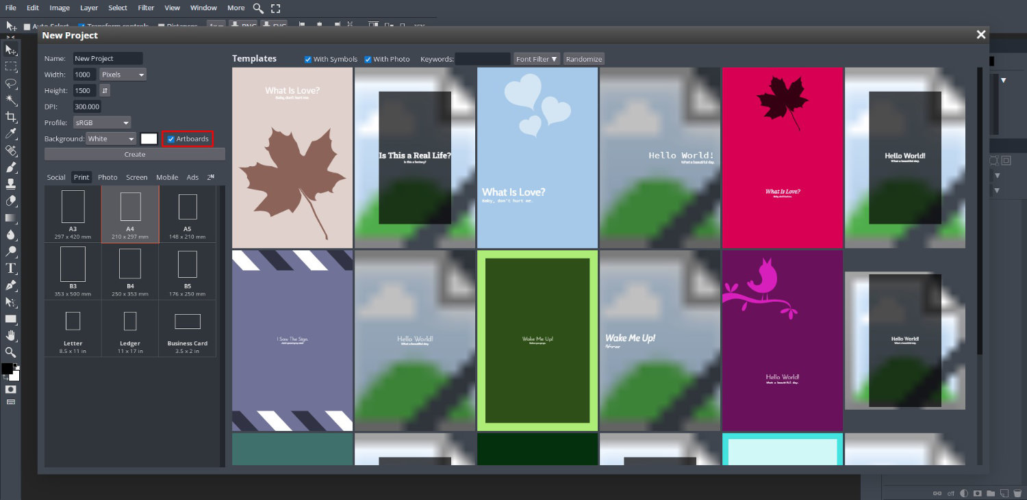Switch to the Screen presets tab
Image resolution: width=1027 pixels, height=500 pixels.
(x=137, y=177)
